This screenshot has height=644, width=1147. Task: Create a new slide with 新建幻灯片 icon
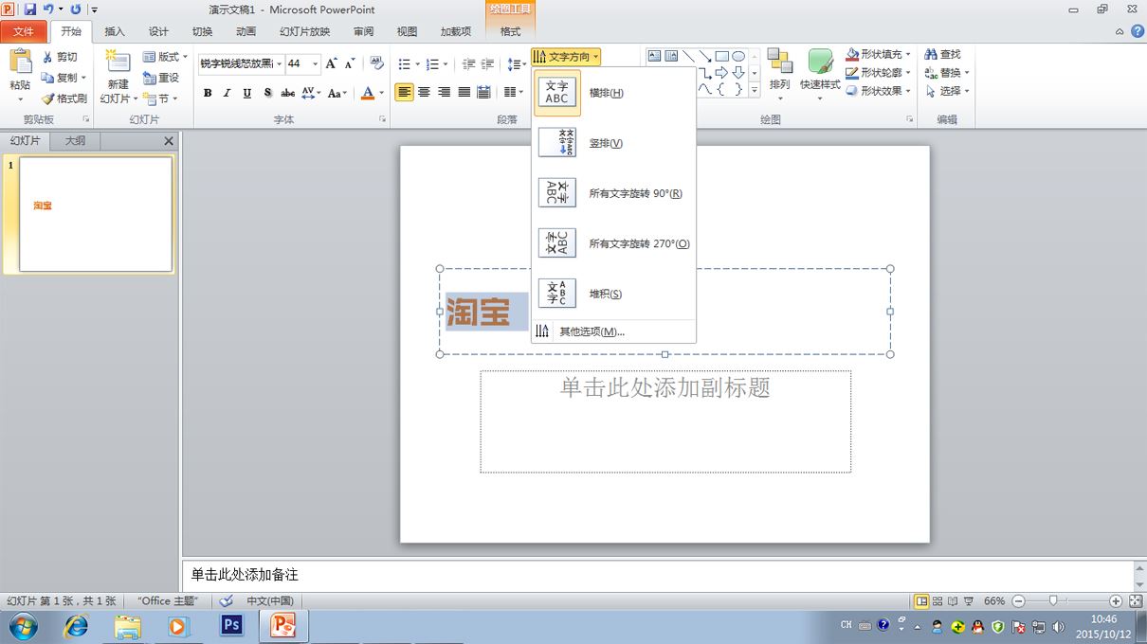point(118,63)
